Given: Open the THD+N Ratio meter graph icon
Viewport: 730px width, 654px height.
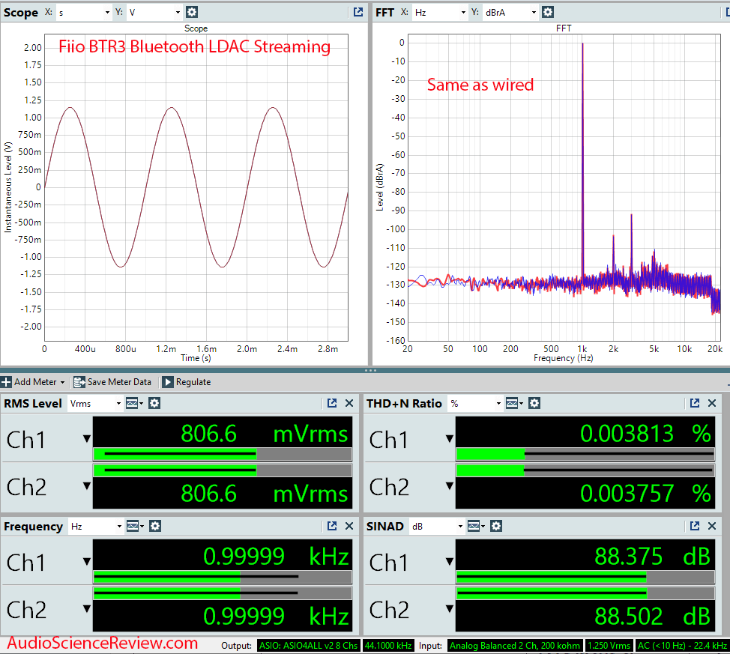Looking at the screenshot, I should (512, 403).
